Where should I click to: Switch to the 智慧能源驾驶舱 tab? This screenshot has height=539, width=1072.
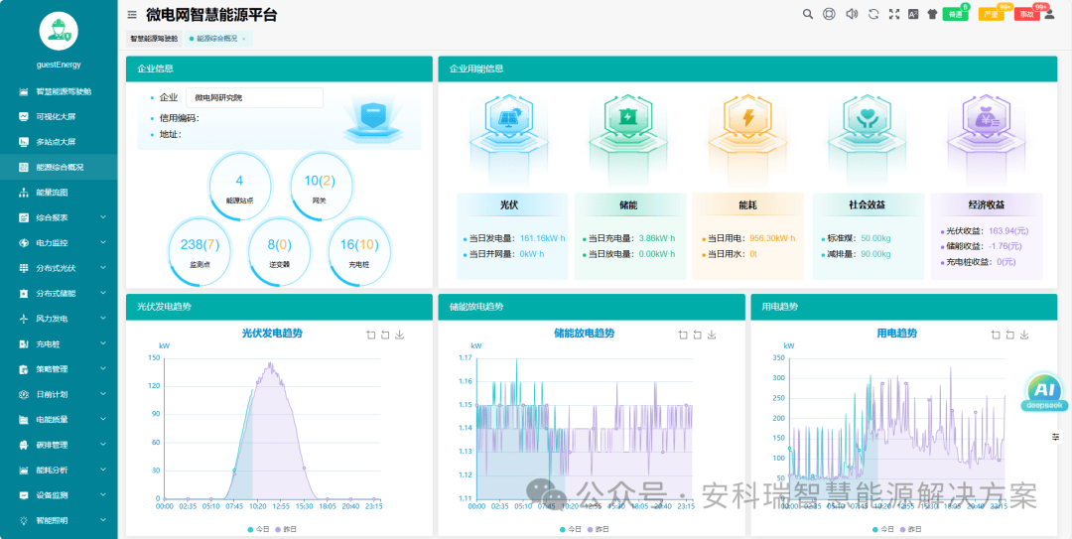154,39
